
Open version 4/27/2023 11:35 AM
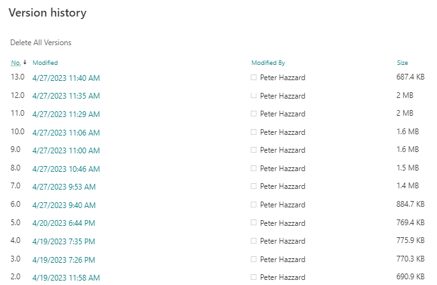tap(66, 96)
